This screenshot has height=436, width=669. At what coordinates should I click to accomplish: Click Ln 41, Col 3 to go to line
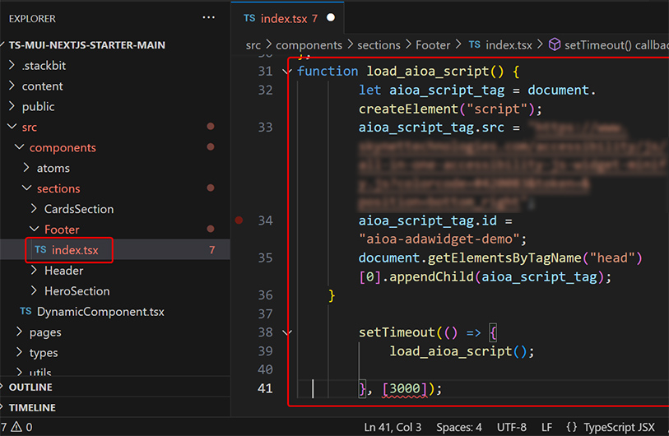click(393, 427)
